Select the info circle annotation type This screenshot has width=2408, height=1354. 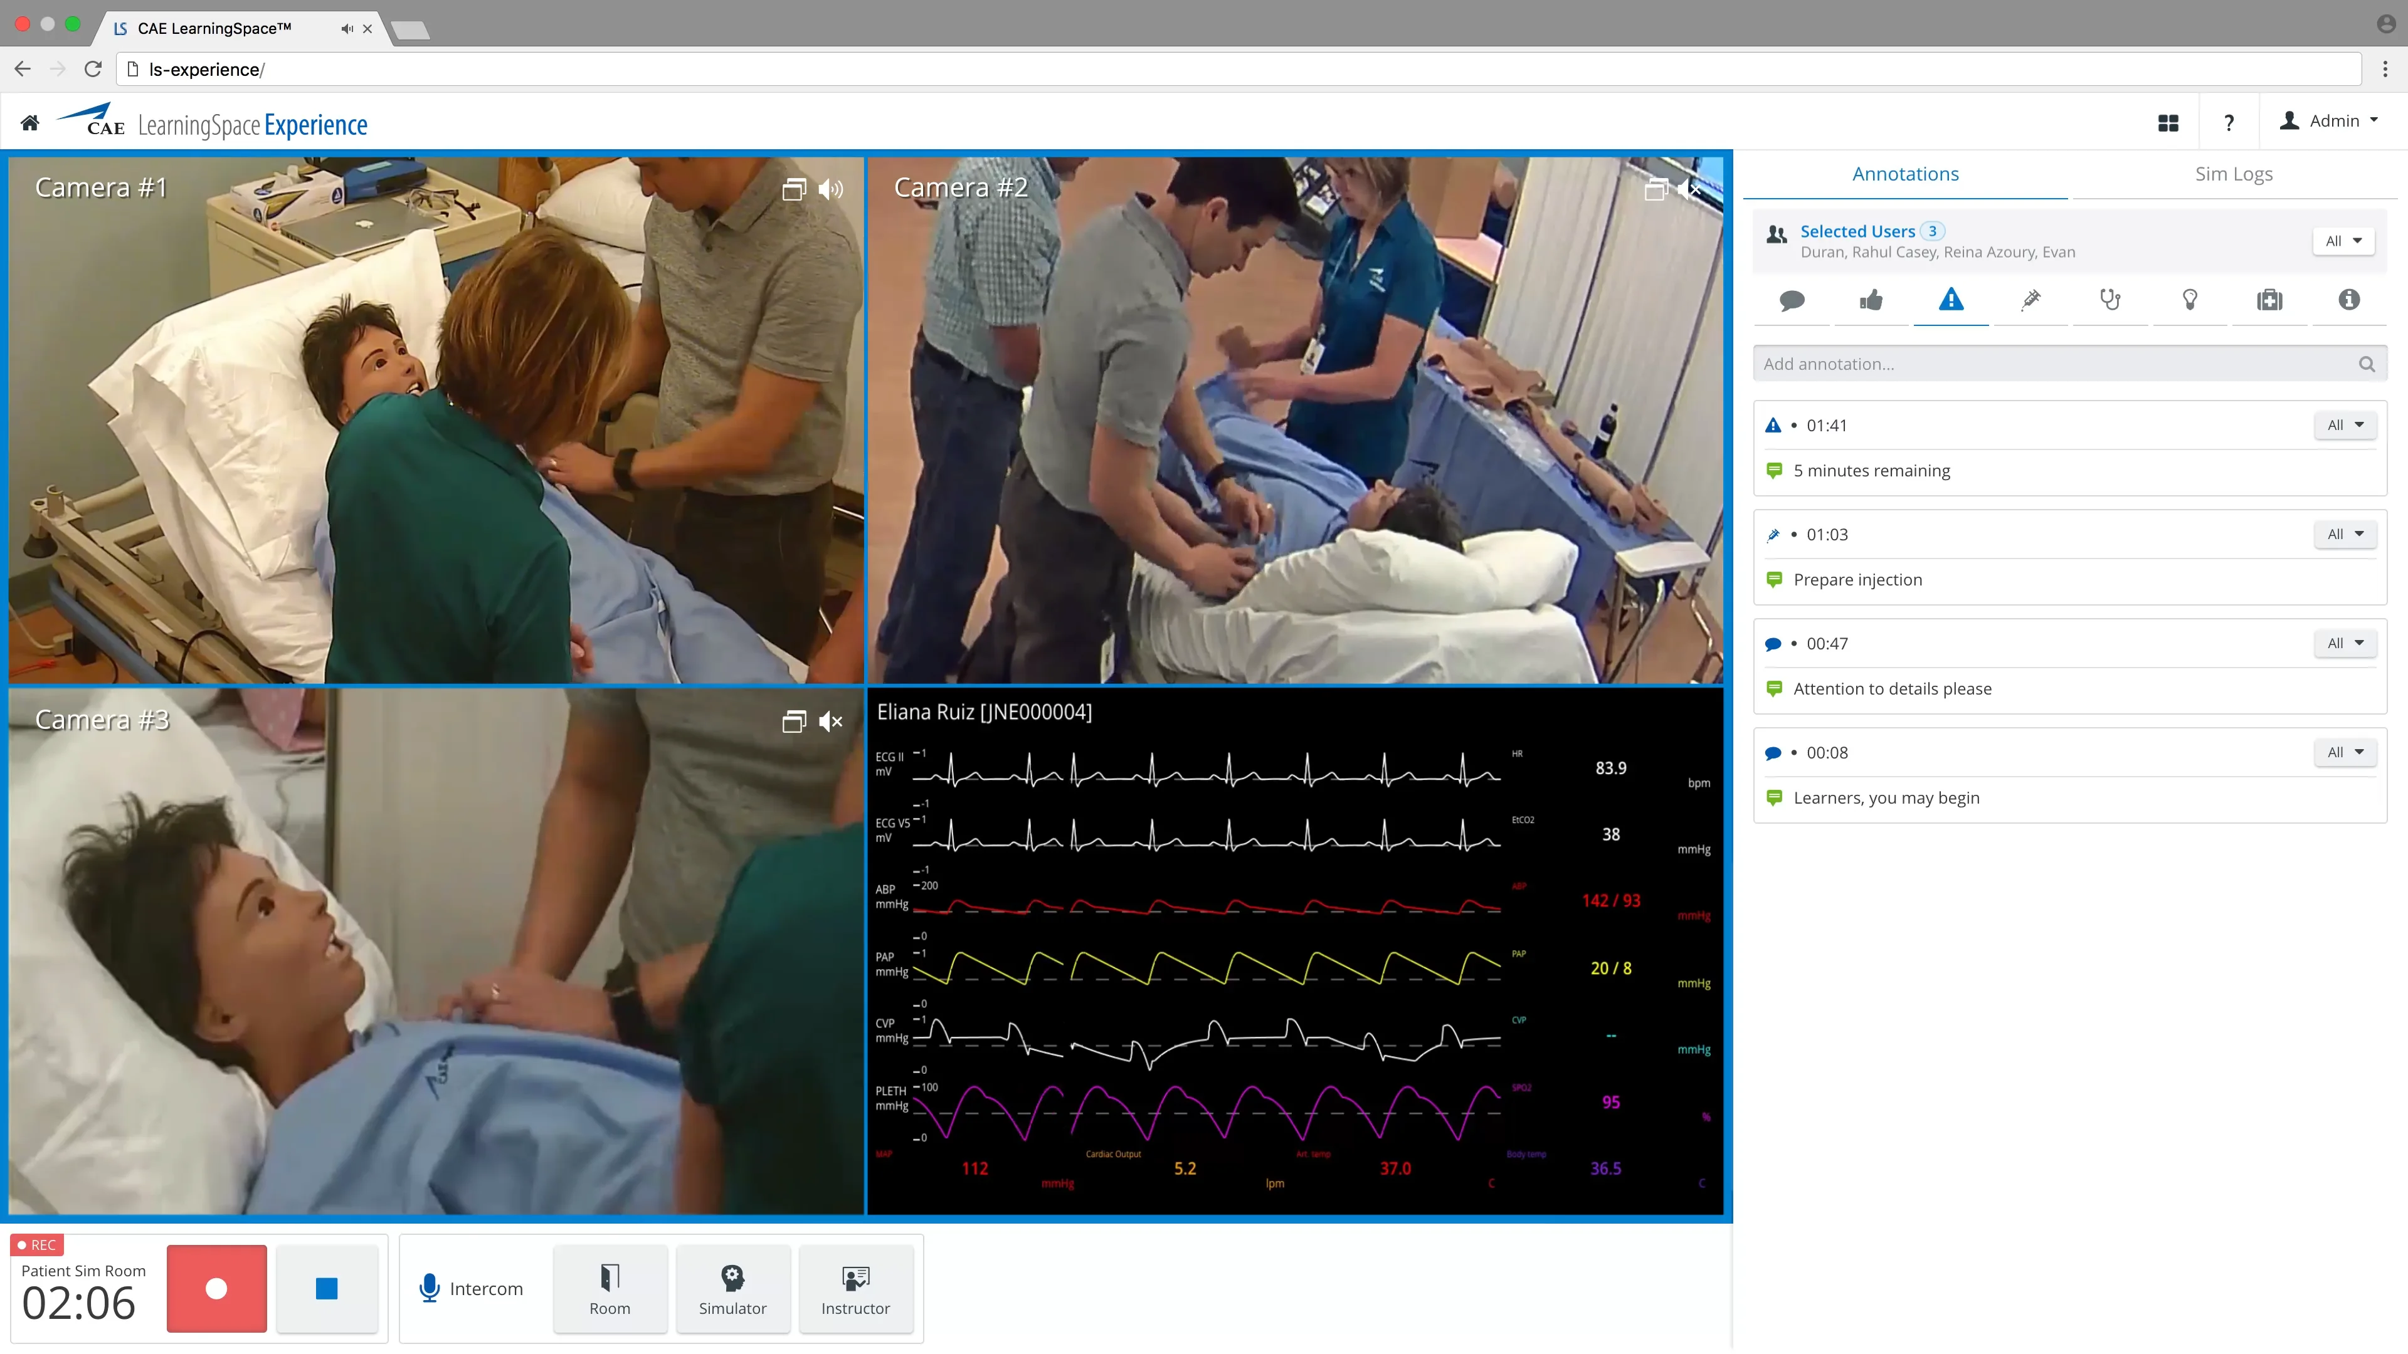click(x=2349, y=299)
